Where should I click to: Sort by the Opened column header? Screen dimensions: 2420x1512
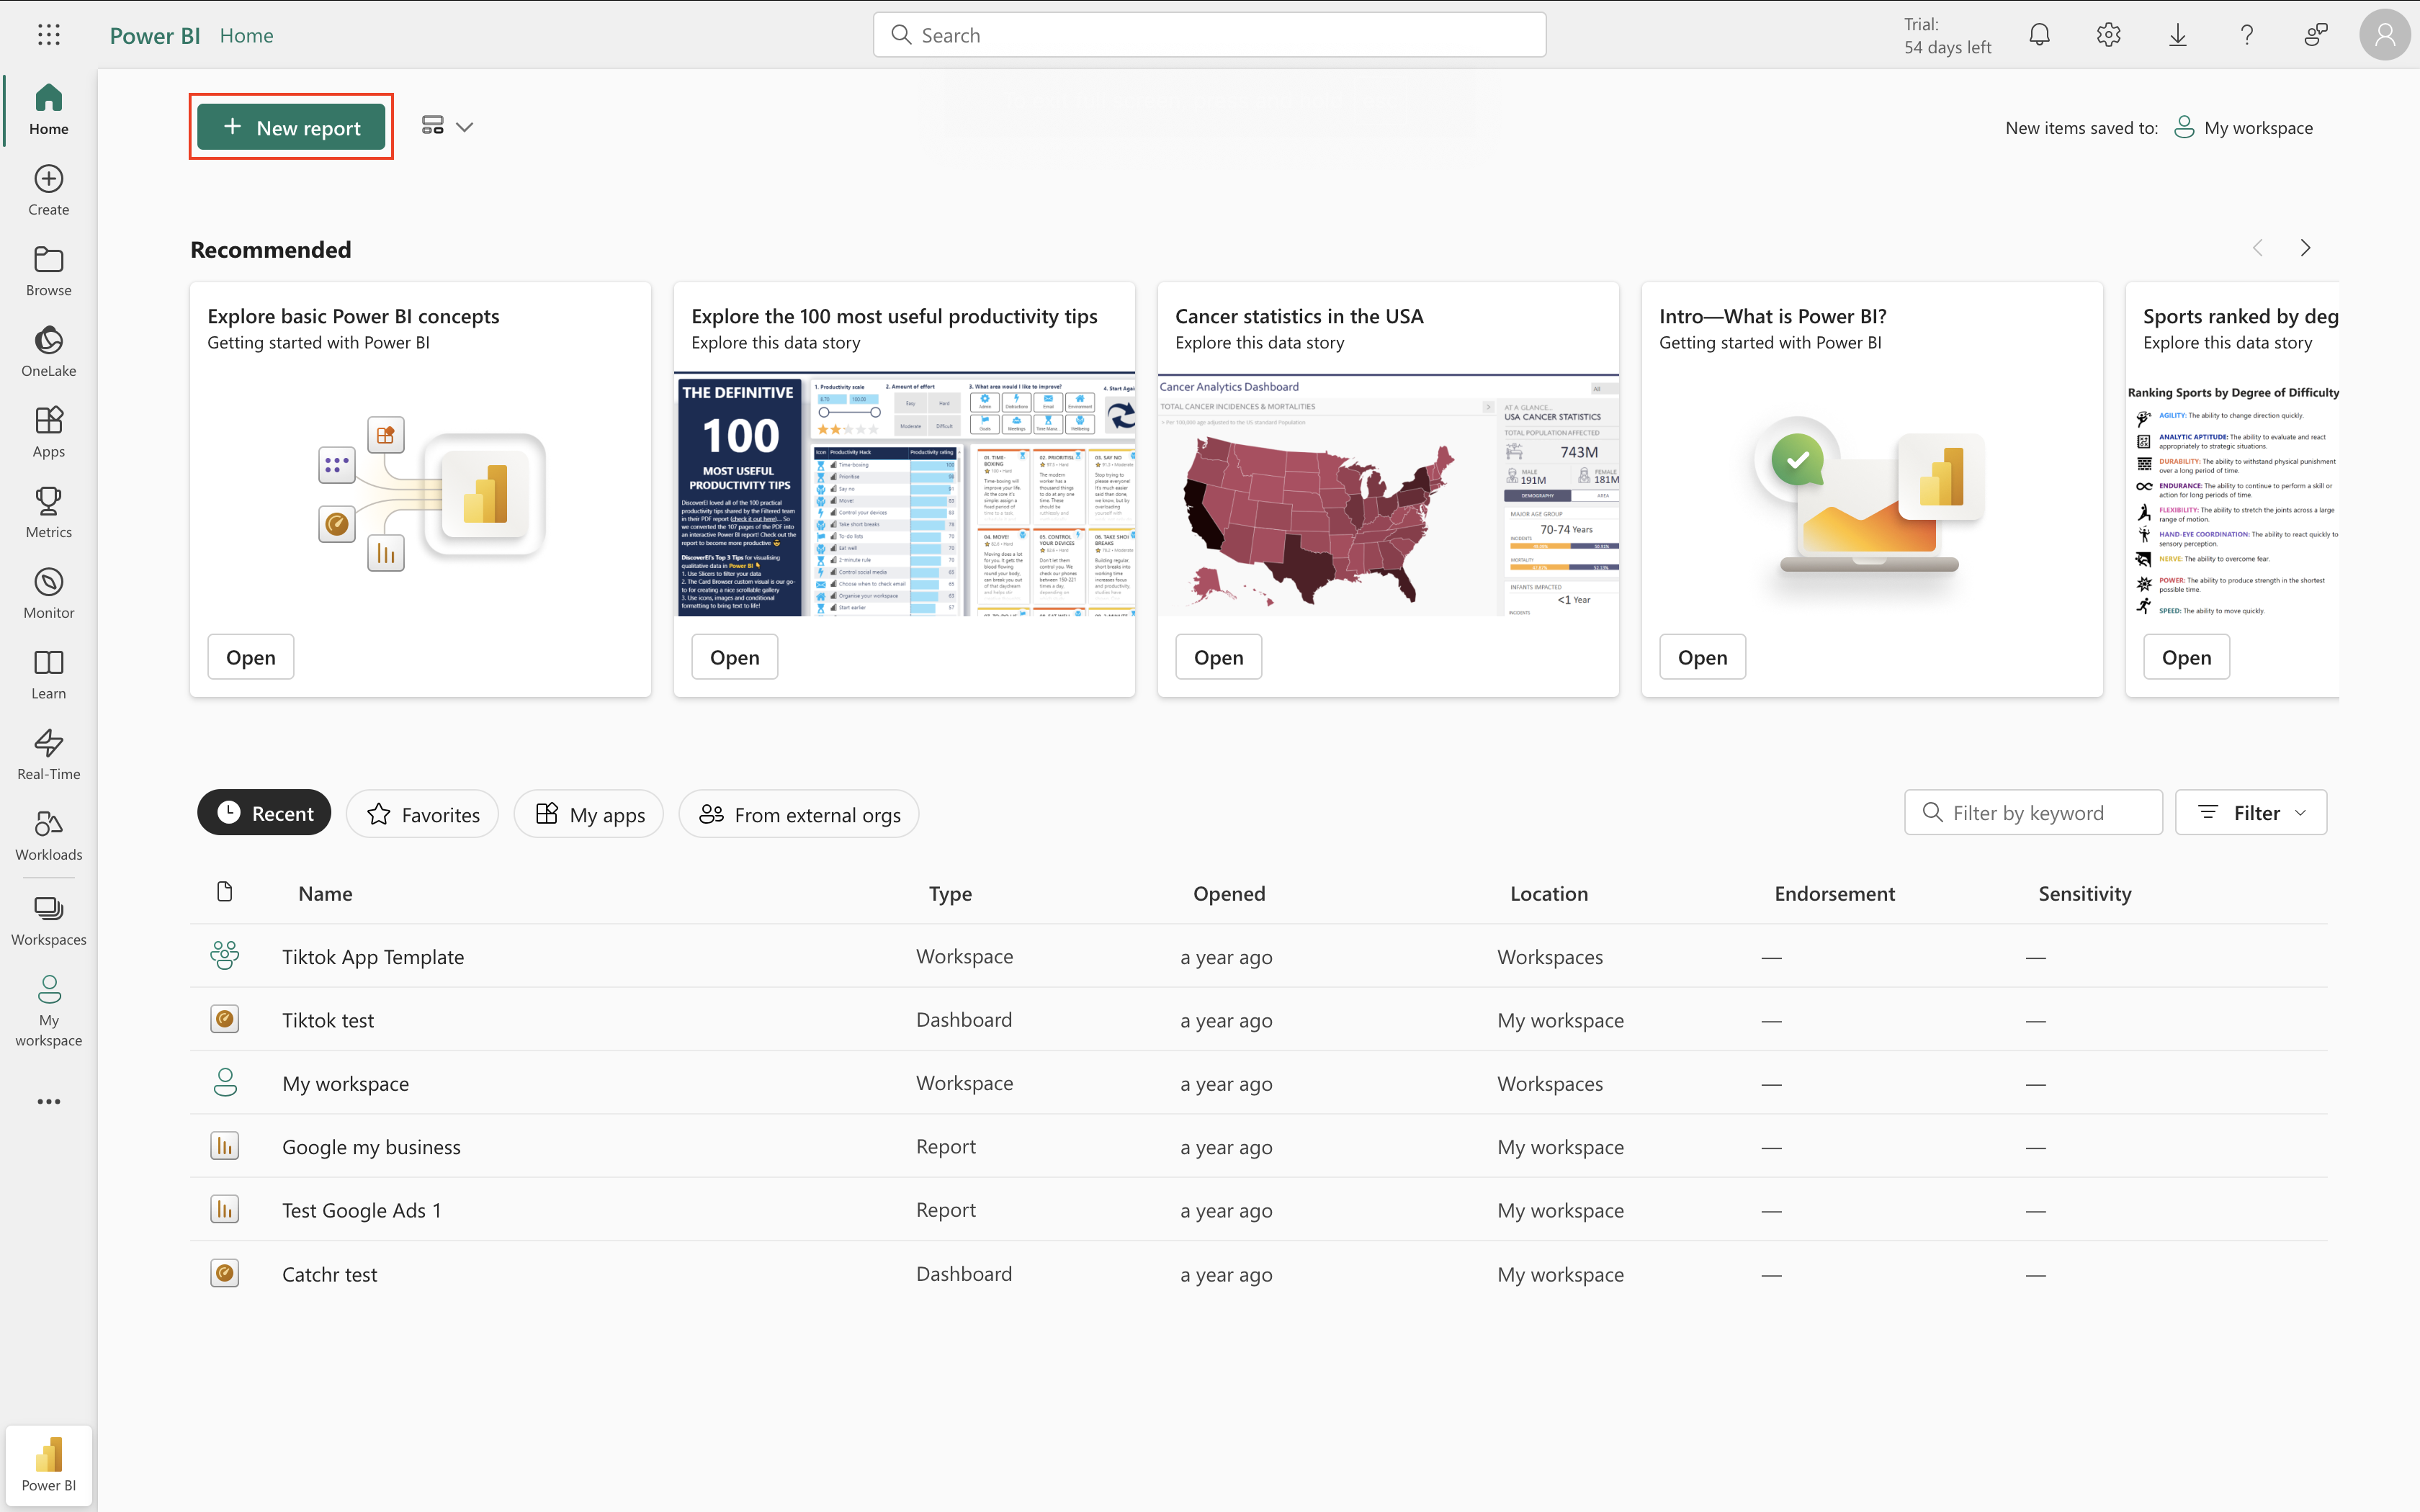point(1229,893)
